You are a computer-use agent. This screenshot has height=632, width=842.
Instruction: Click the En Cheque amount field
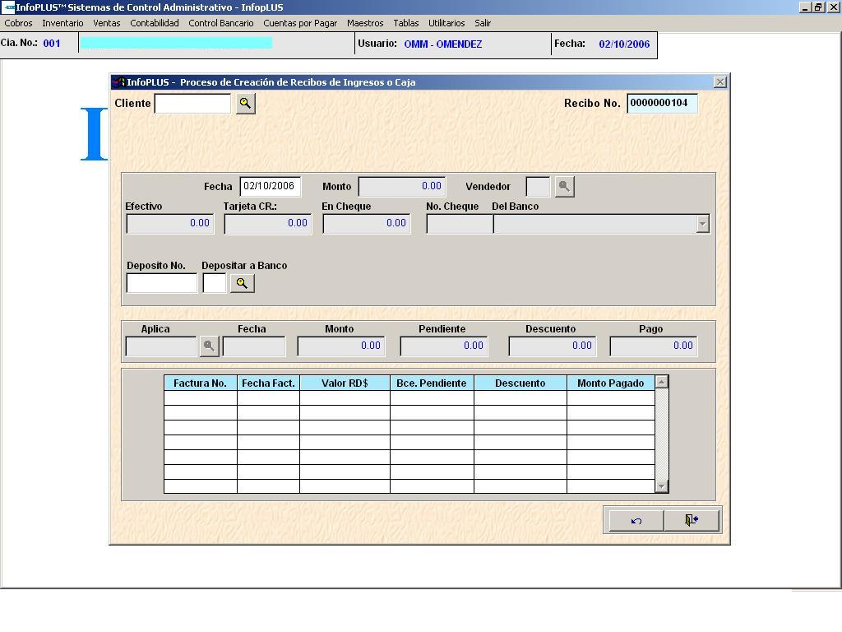(x=366, y=224)
